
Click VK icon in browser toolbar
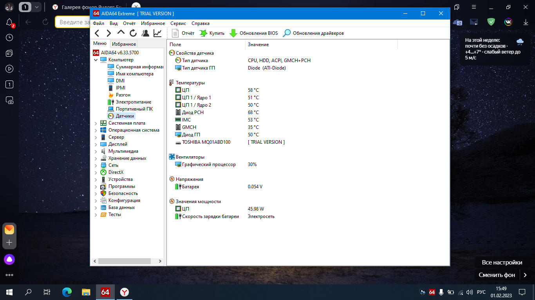(508, 22)
